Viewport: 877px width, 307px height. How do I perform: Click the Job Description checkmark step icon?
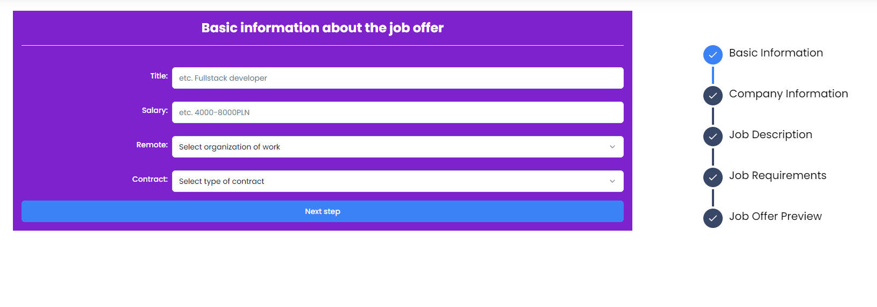(x=712, y=137)
